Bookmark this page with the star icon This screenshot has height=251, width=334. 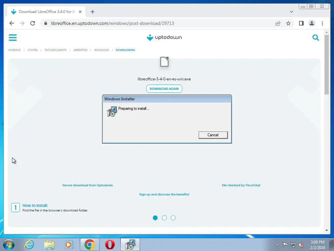pos(288,23)
